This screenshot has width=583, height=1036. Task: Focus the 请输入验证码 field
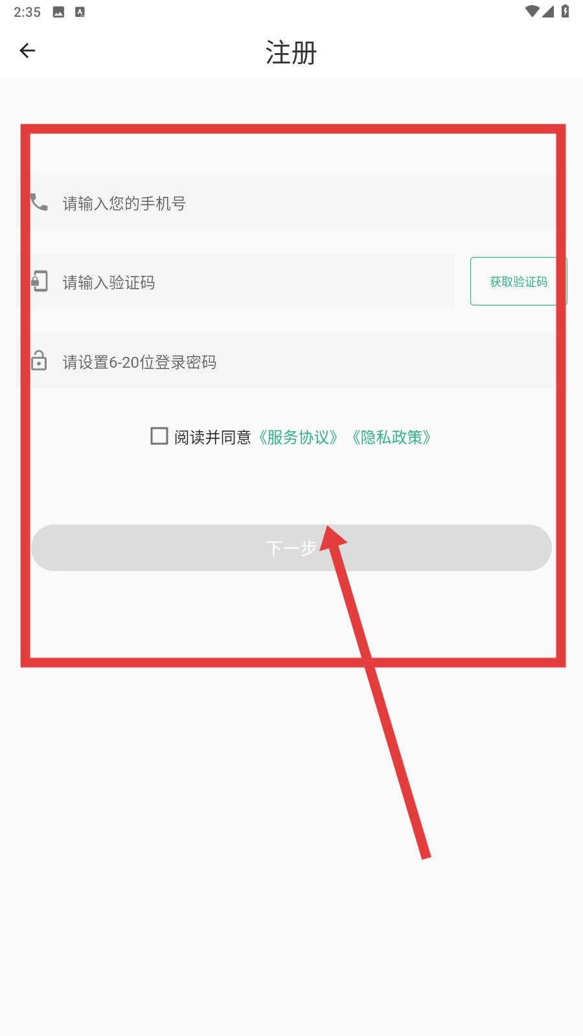click(235, 281)
